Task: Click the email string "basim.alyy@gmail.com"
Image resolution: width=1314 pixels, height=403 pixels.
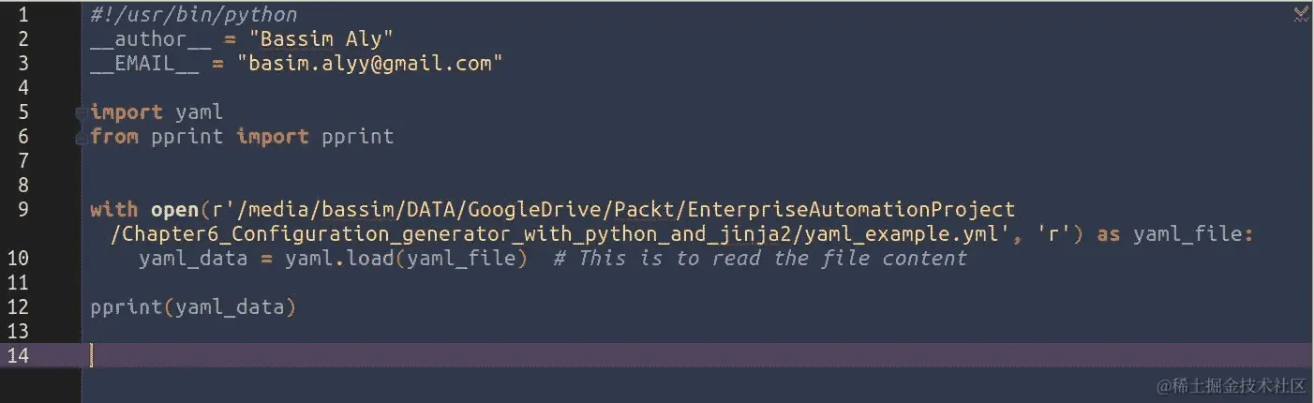Action: [x=370, y=64]
